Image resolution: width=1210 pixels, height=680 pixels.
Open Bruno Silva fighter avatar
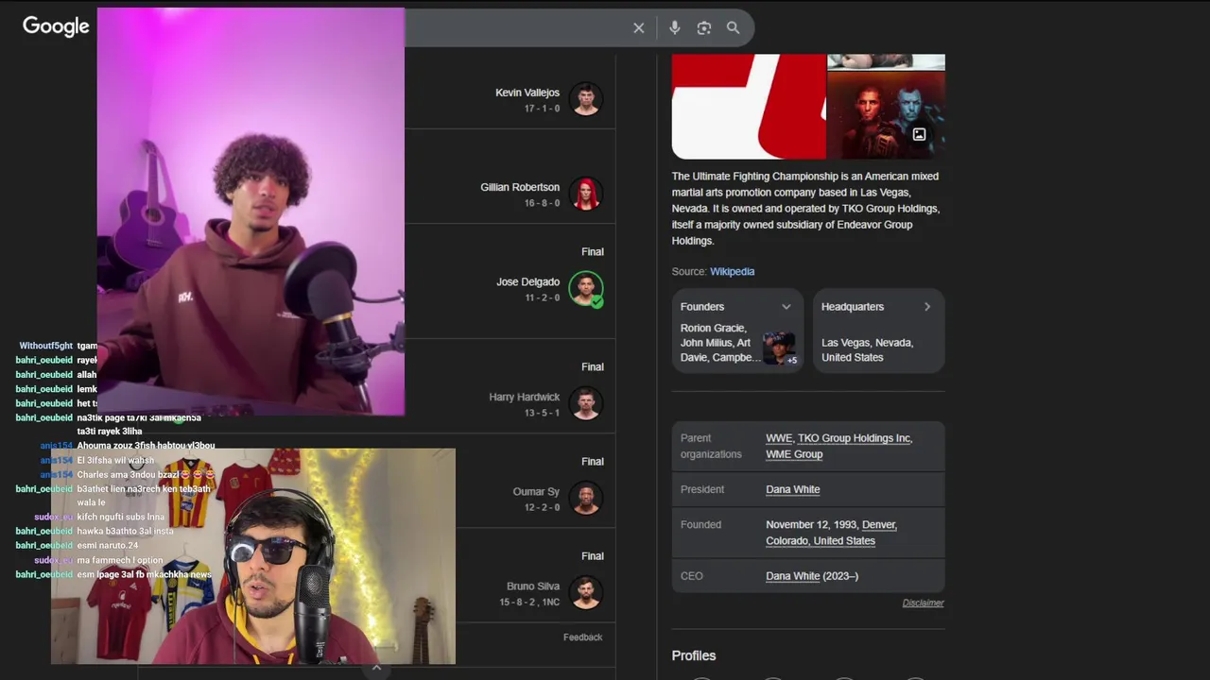(x=586, y=592)
